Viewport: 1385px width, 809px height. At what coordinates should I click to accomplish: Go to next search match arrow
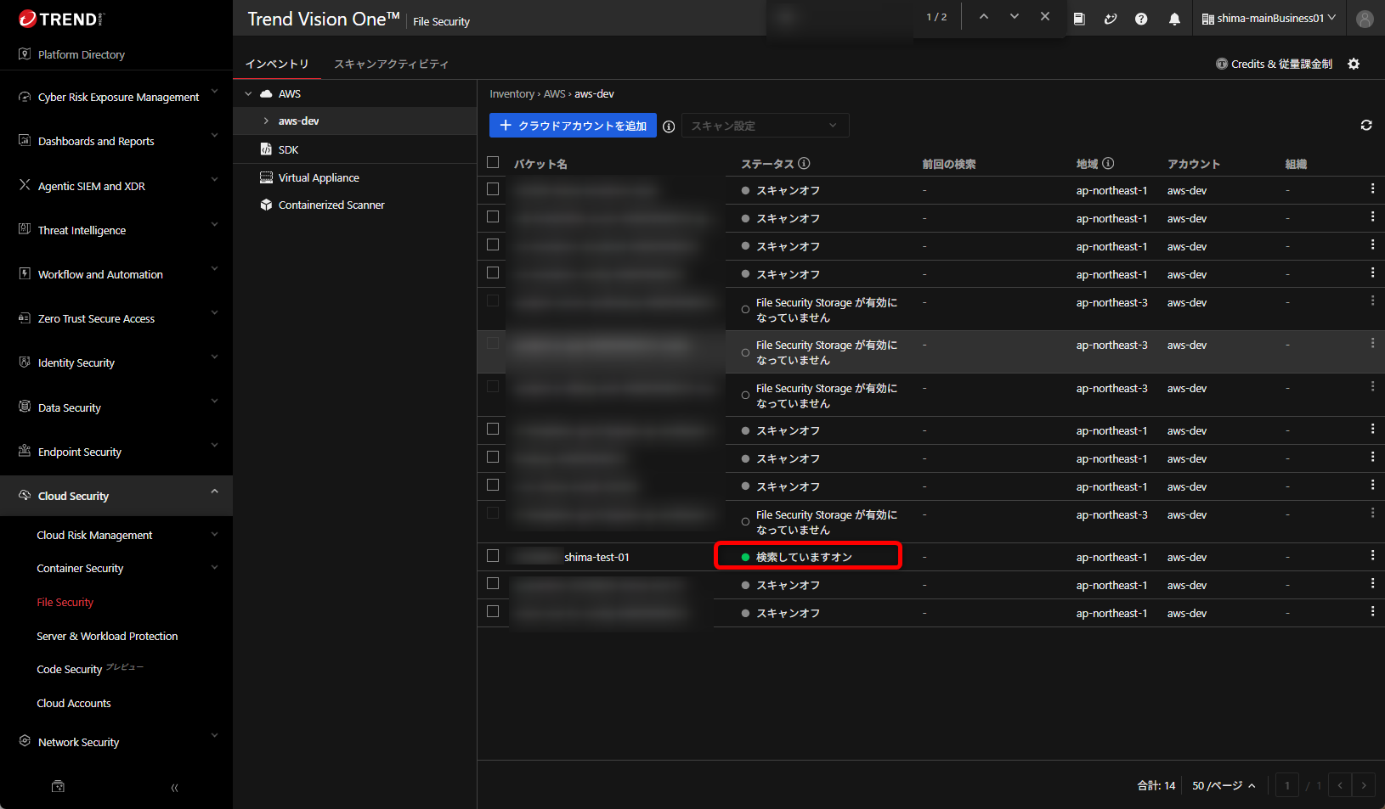click(1014, 17)
